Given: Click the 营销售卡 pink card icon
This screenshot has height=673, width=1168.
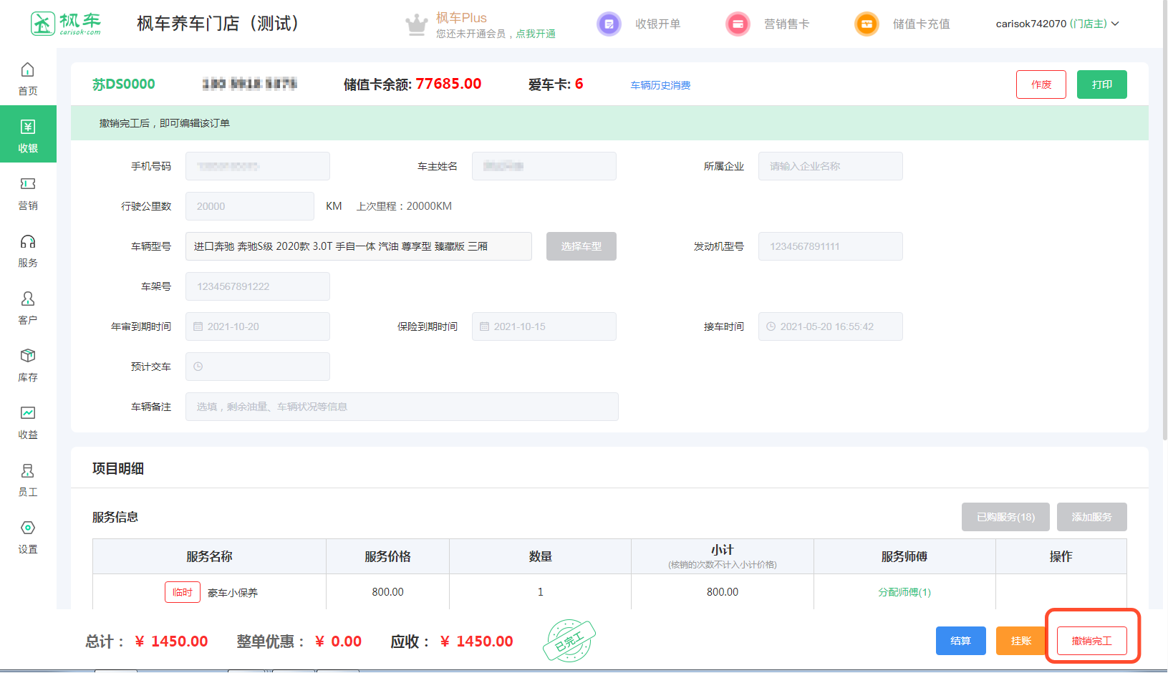Looking at the screenshot, I should [738, 24].
